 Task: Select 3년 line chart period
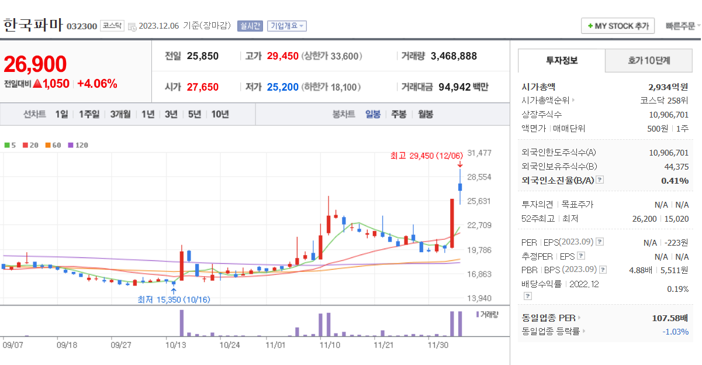tap(171, 114)
